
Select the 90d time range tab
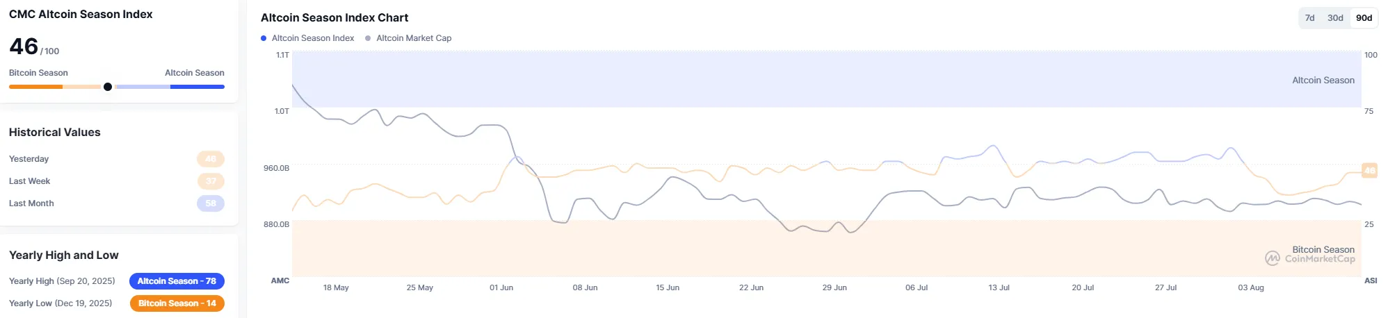tap(1364, 18)
